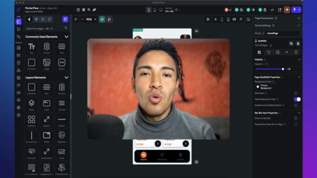Image resolution: width=317 pixels, height=178 pixels.
Task: Collapse Nav Bar Item Properties section
Action: (x=299, y=113)
